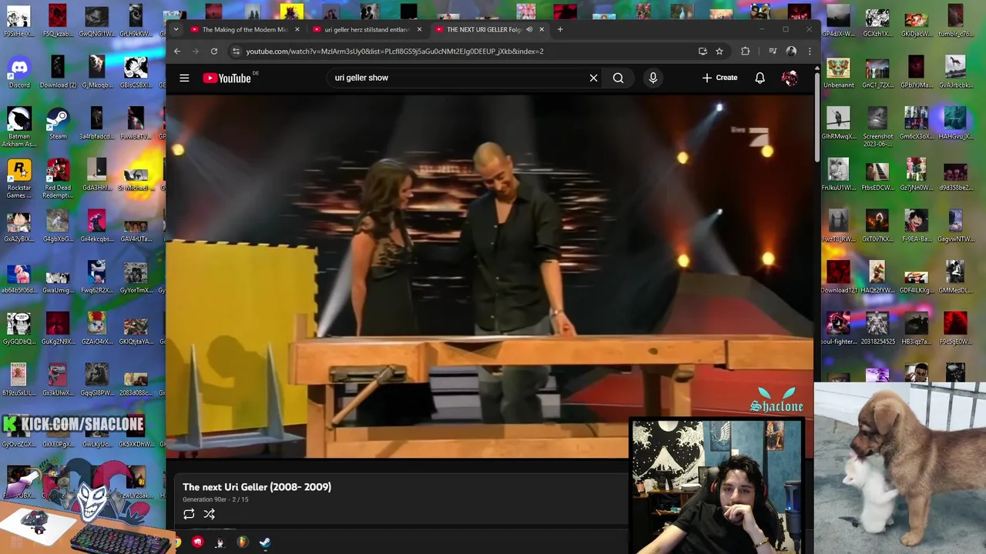Select Red Dead Redemption desktop shortcut
This screenshot has width=986, height=554.
(58, 179)
